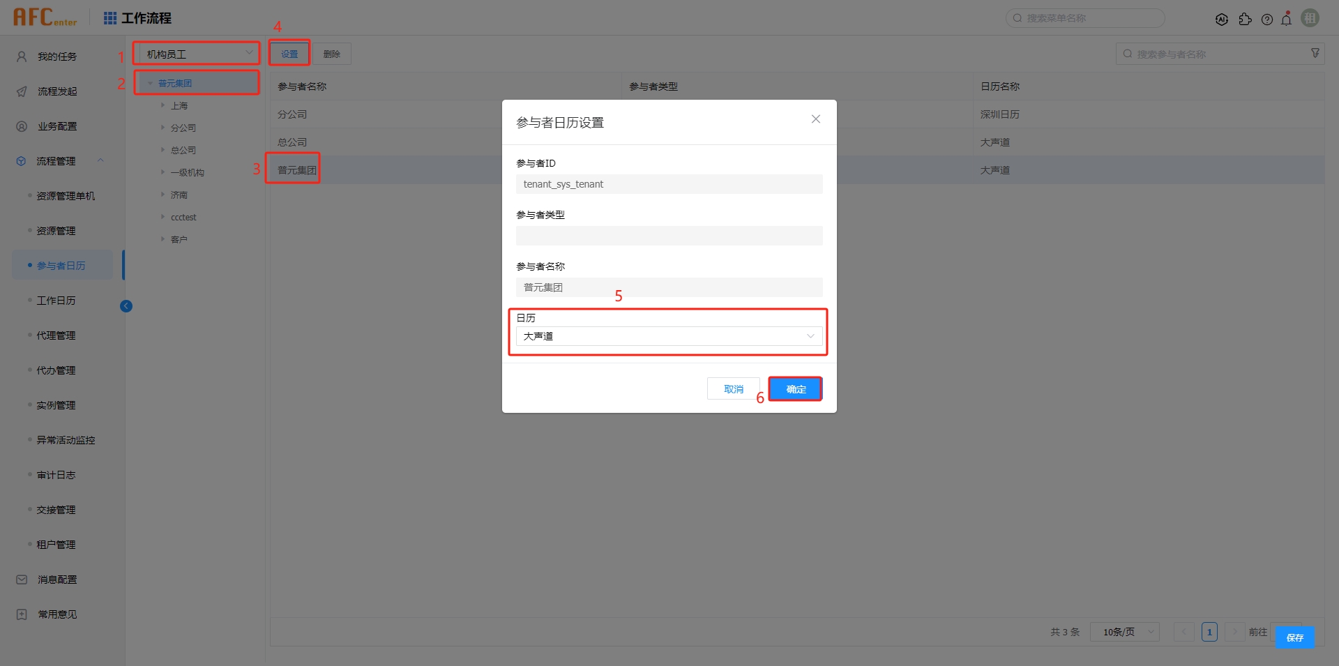Screen dimensions: 1339x666
Task: Go to 实例管理
Action: click(x=56, y=405)
